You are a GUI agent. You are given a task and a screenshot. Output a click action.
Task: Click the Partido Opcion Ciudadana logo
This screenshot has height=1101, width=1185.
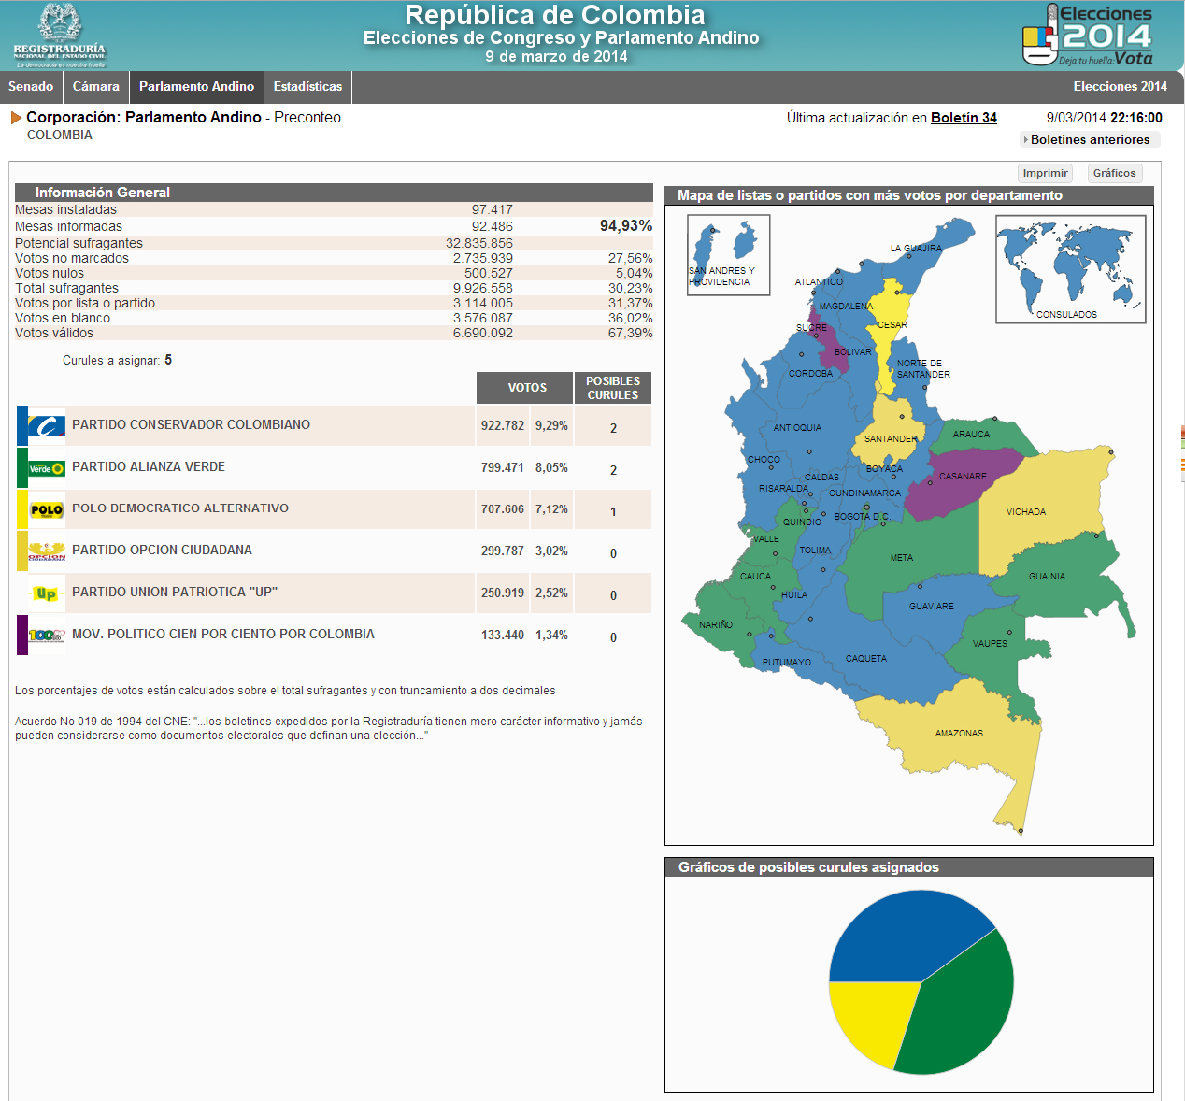[46, 551]
